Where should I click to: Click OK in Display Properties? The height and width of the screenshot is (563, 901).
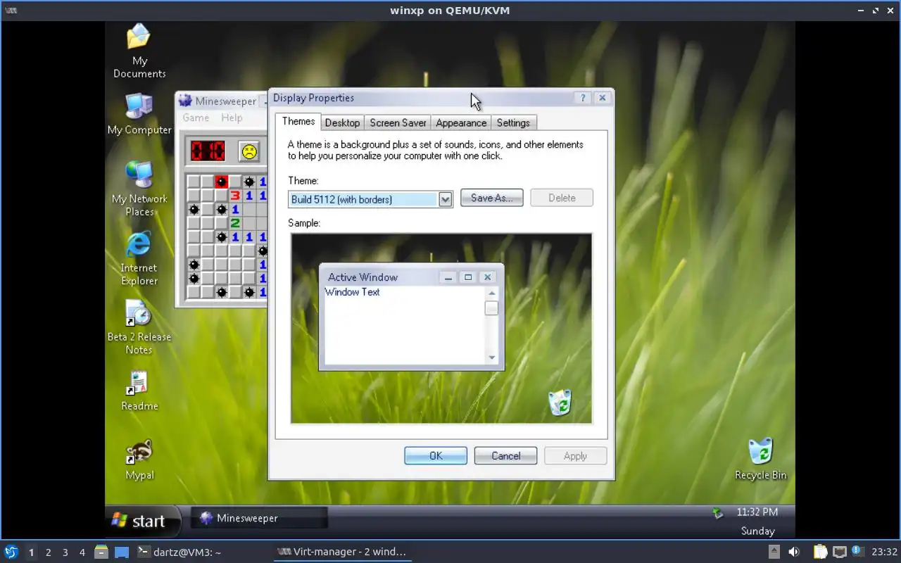tap(436, 456)
